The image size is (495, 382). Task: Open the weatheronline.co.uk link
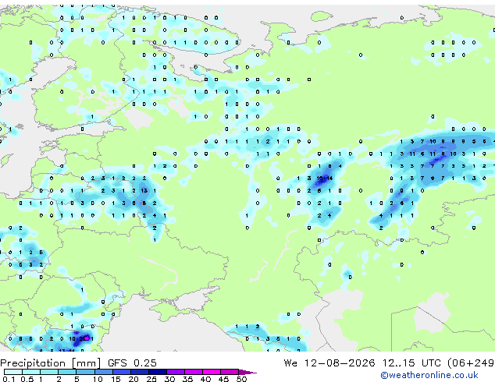pos(429,375)
